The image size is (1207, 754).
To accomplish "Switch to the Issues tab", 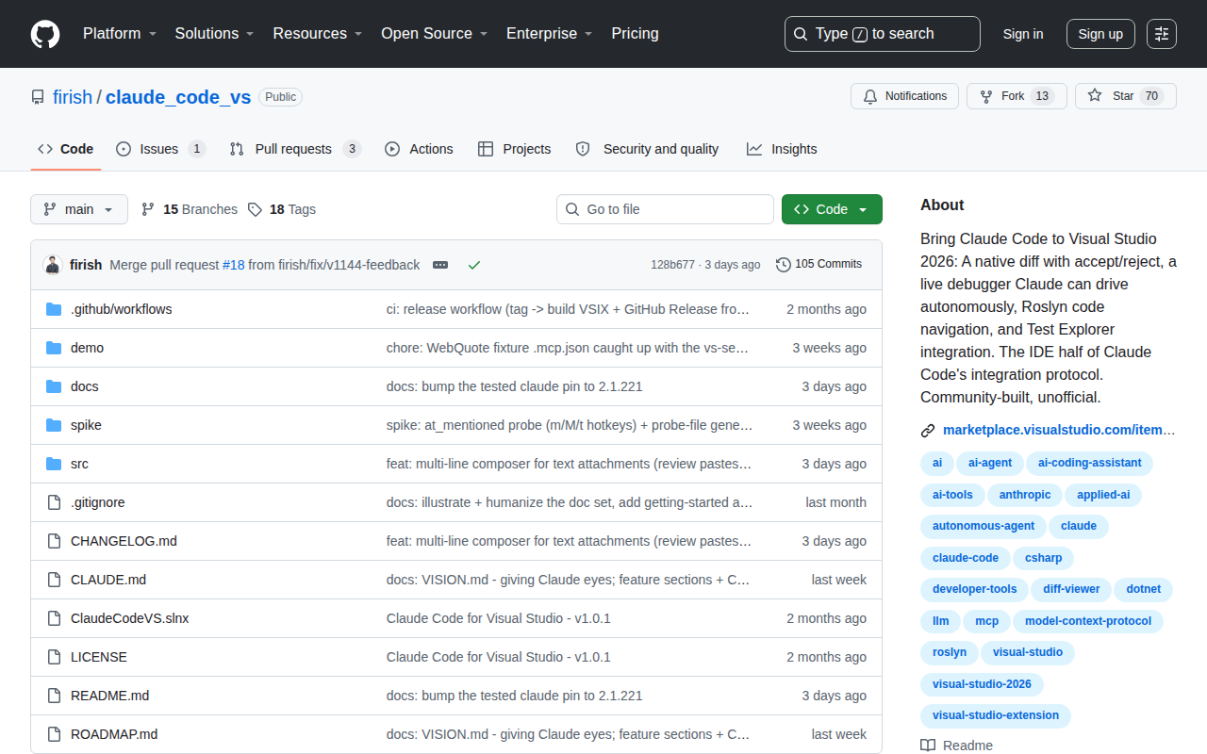I will 160,149.
